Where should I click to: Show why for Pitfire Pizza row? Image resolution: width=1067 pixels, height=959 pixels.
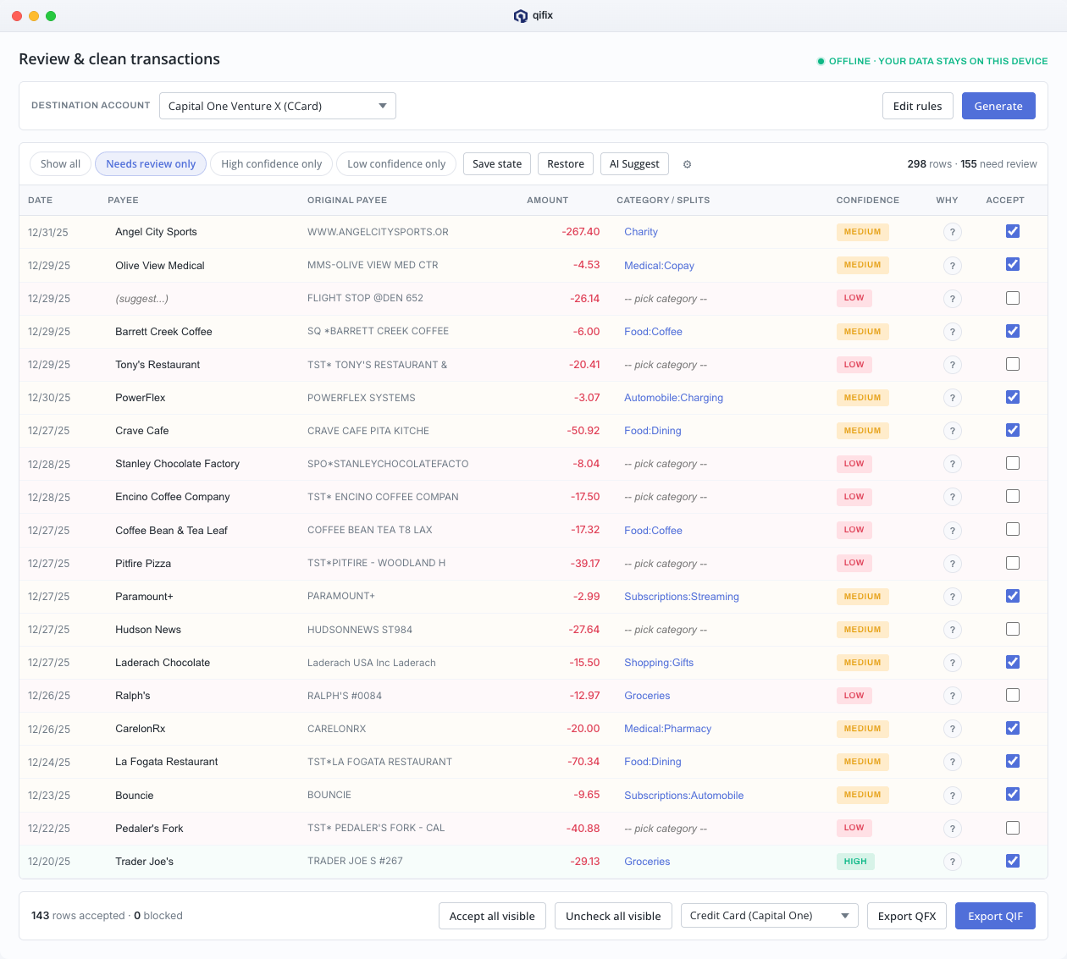pos(953,564)
